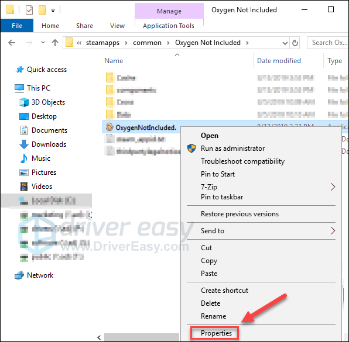Open the File tab
The width and height of the screenshot is (349, 342).
point(17,26)
